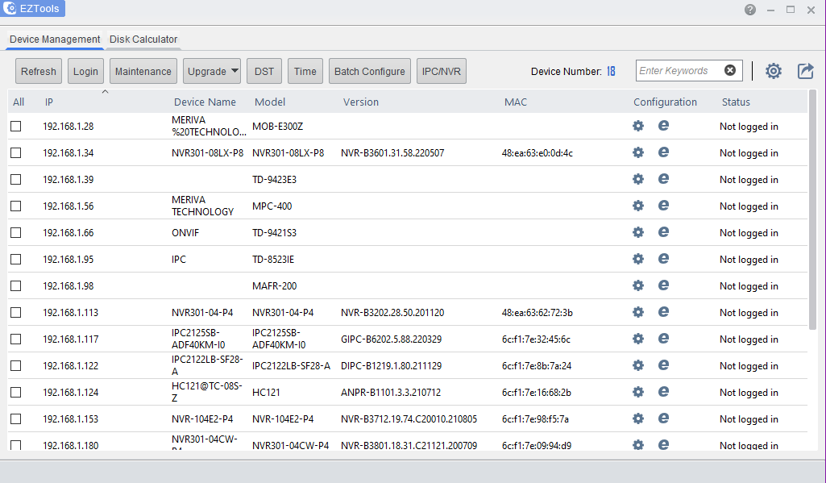This screenshot has width=826, height=483.
Task: Expand the Upgrade dropdown button
Action: 212,71
